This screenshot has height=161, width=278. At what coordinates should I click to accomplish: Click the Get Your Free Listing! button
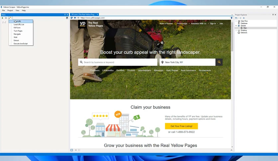(181, 126)
